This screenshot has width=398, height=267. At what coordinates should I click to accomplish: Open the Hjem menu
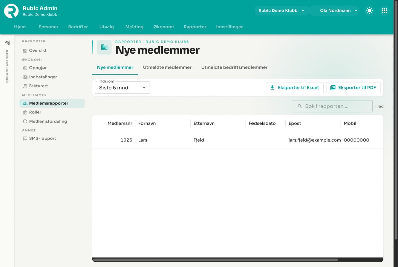pos(20,27)
